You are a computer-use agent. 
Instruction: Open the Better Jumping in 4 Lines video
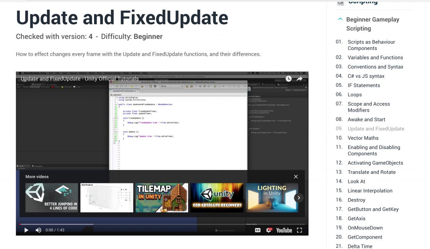pos(52,198)
